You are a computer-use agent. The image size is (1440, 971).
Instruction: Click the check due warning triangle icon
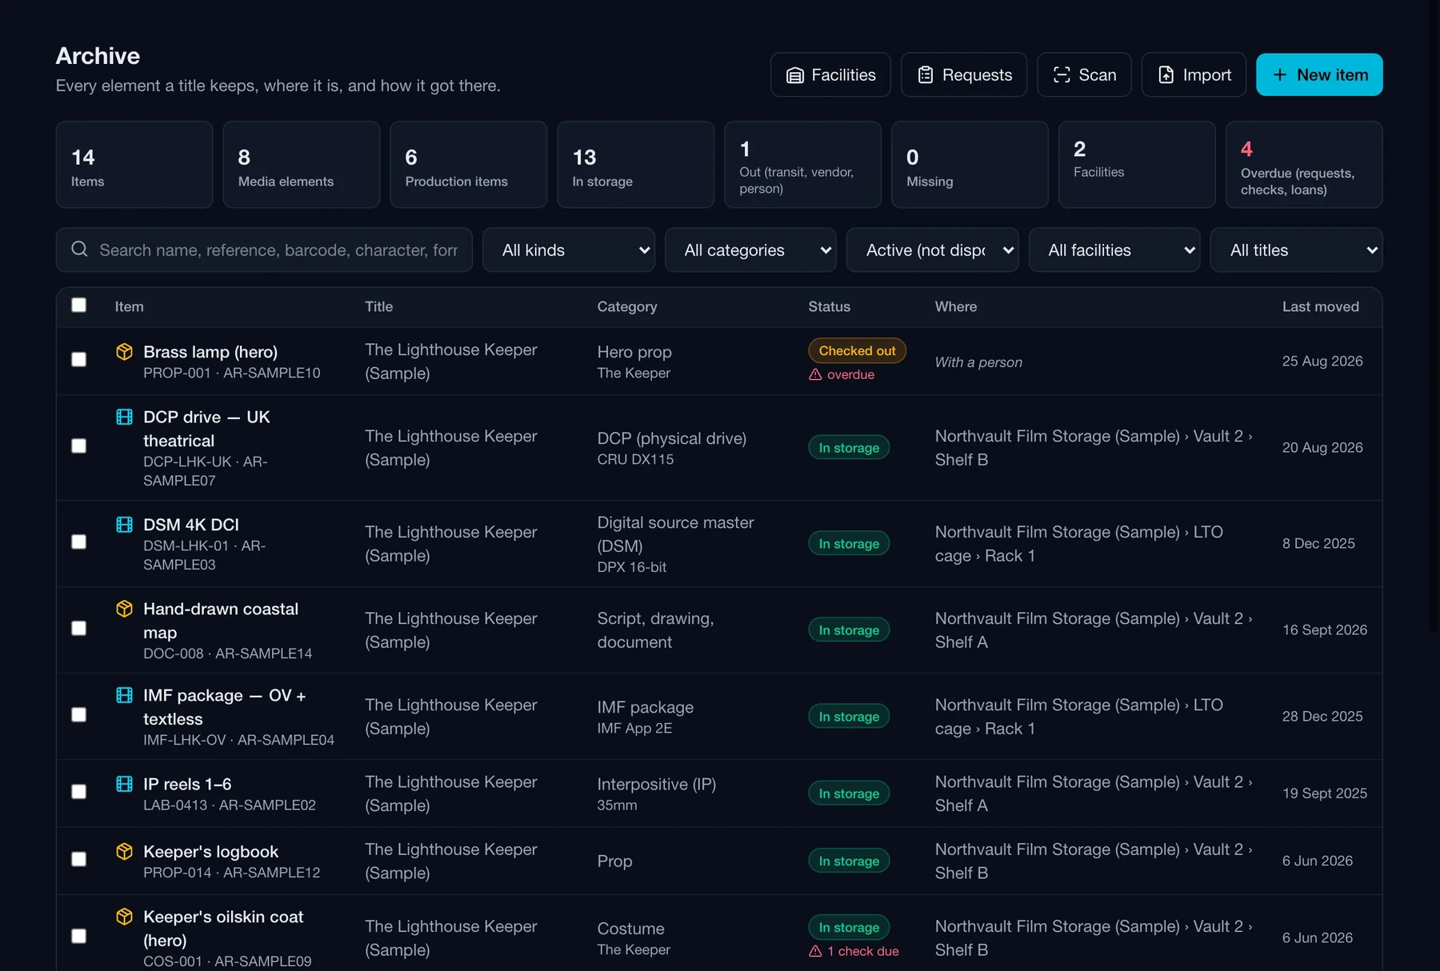[x=815, y=951]
